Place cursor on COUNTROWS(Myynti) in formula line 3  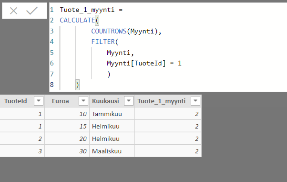(x=124, y=31)
